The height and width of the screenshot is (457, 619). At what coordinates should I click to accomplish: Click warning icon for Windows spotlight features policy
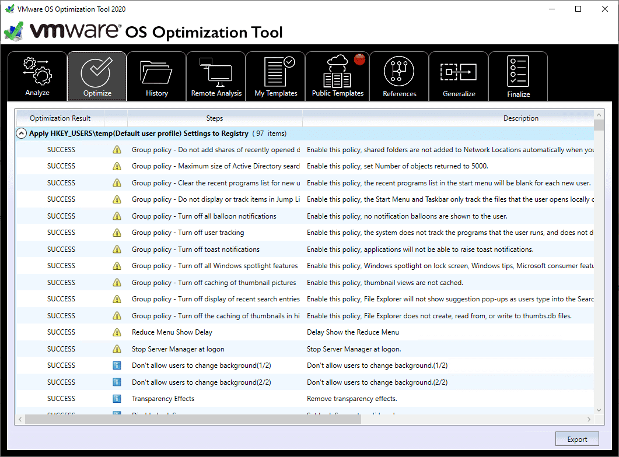(x=117, y=266)
